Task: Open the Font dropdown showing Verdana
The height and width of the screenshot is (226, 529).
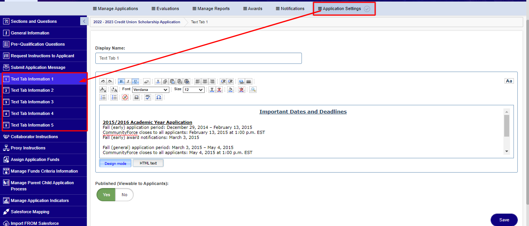Action: [150, 89]
